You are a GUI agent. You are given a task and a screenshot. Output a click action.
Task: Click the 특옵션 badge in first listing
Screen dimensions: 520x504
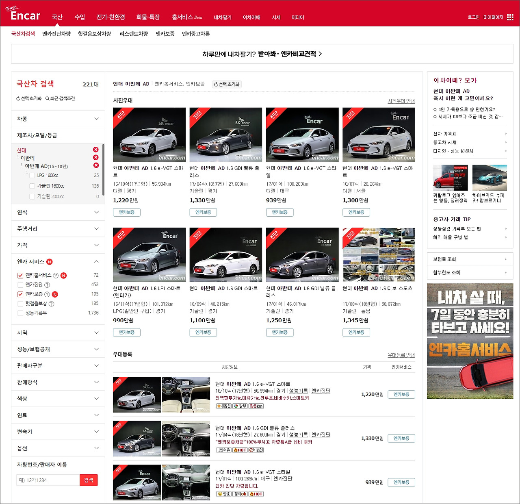point(224,406)
